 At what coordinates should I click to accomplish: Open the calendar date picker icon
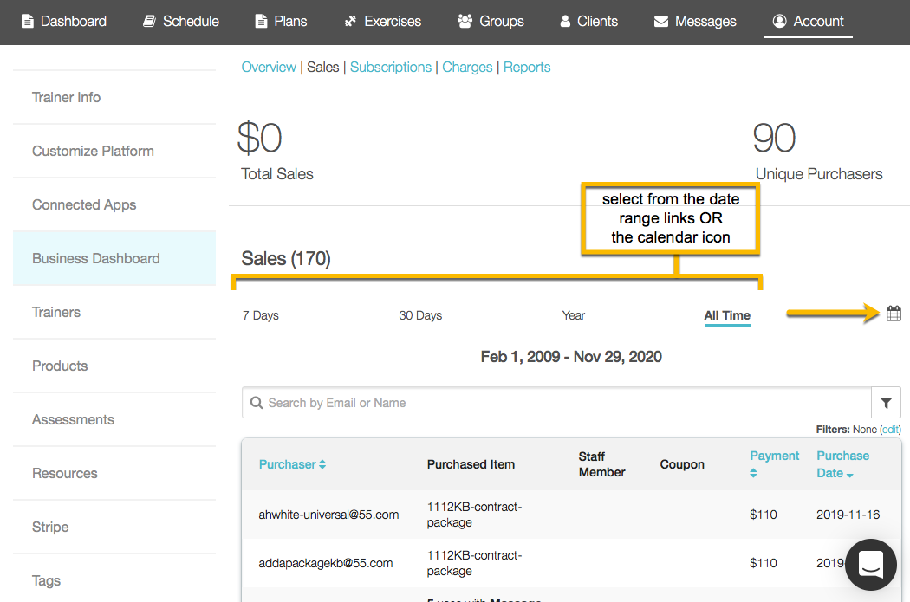[x=894, y=314]
